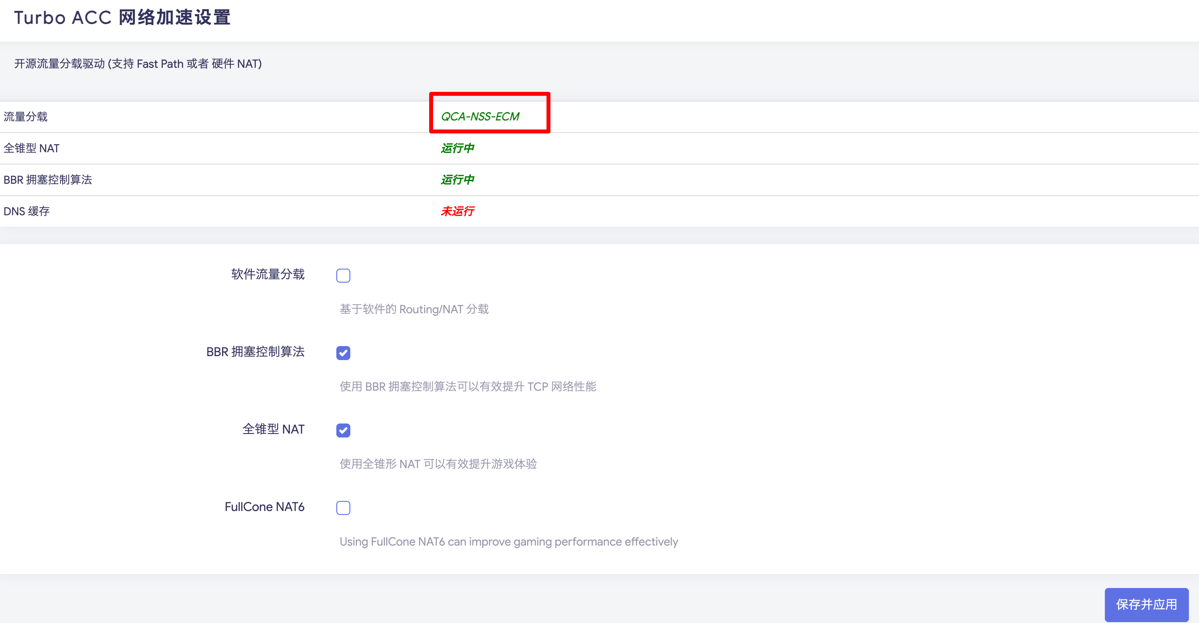
Task: Click the 开源流量分载驱动 description text
Action: click(138, 64)
